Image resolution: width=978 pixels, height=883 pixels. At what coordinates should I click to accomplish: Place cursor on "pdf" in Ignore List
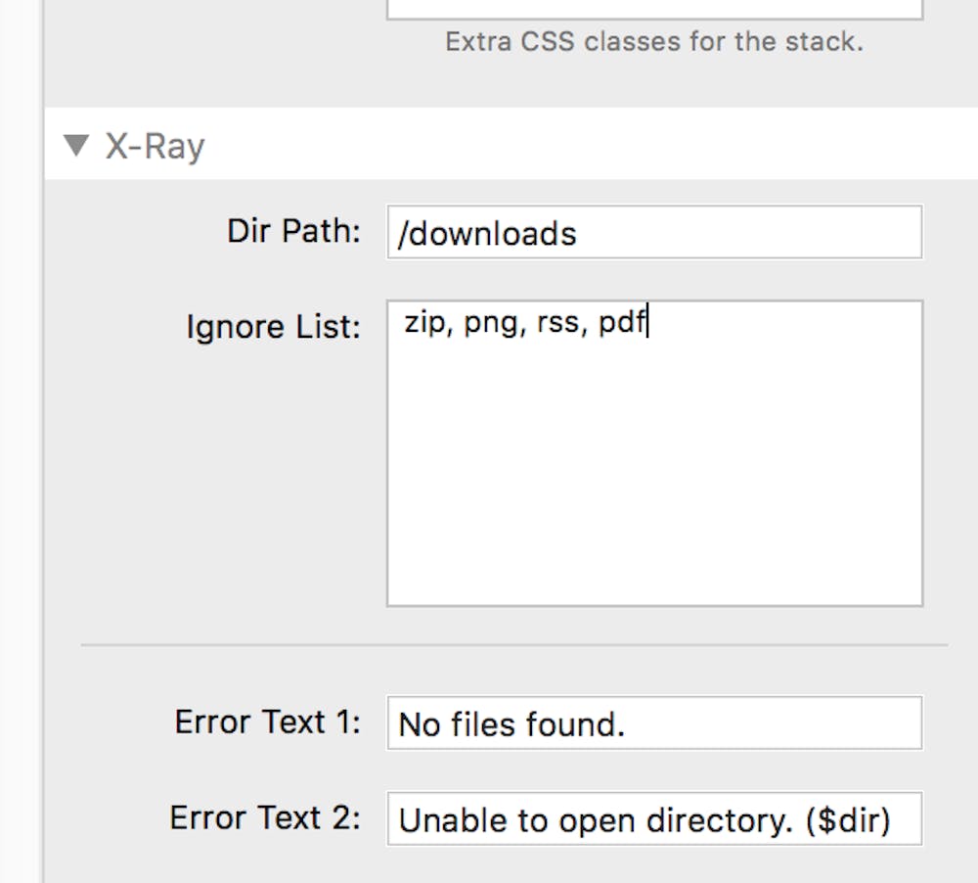622,323
